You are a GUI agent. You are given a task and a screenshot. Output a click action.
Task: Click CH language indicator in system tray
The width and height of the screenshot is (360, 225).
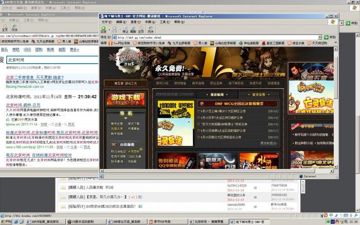[x=333, y=222]
